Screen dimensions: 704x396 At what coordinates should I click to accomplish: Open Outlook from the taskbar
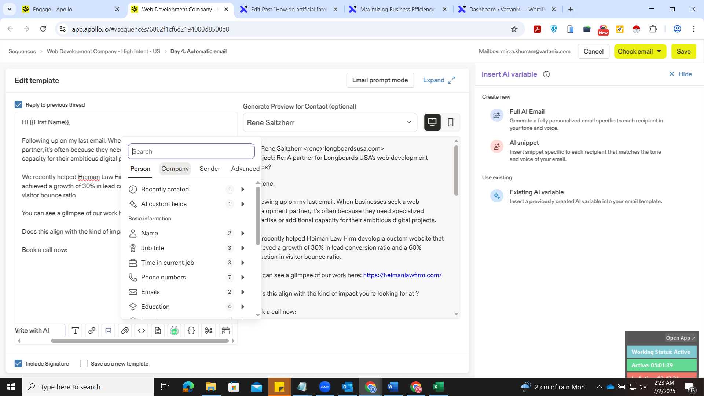click(347, 387)
